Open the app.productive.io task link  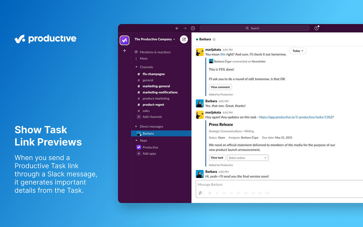[295, 117]
